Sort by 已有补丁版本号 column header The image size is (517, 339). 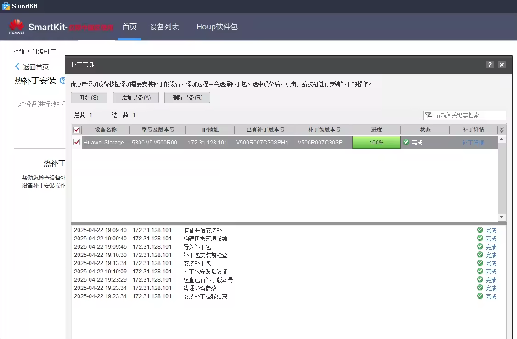265,130
